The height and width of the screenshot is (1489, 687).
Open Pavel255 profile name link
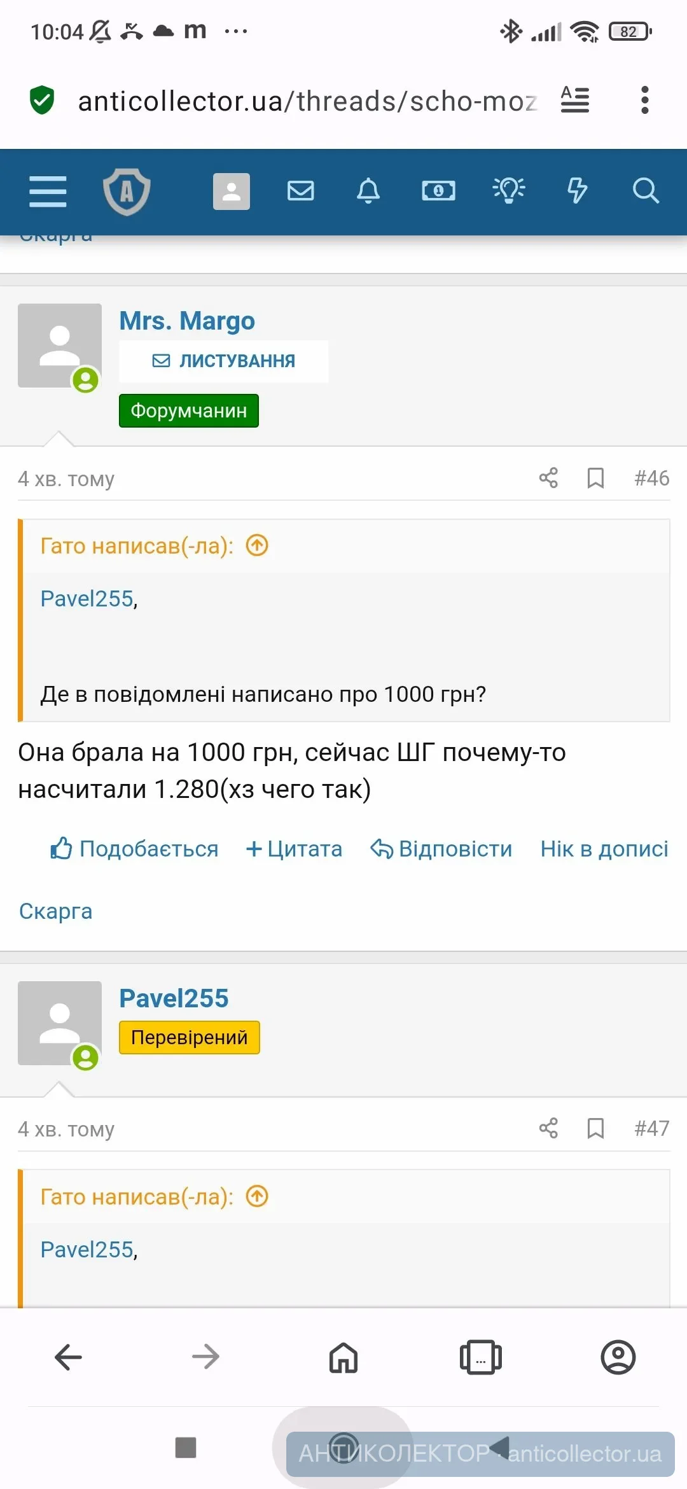point(174,998)
